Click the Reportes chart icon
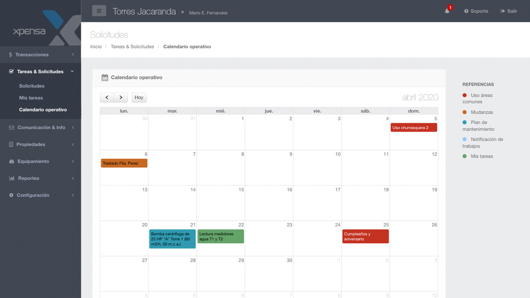The width and height of the screenshot is (530, 298). click(x=12, y=178)
